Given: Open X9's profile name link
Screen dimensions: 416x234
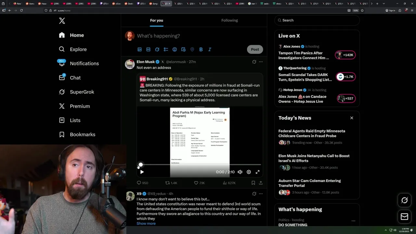Looking at the screenshot, I should tap(139, 194).
